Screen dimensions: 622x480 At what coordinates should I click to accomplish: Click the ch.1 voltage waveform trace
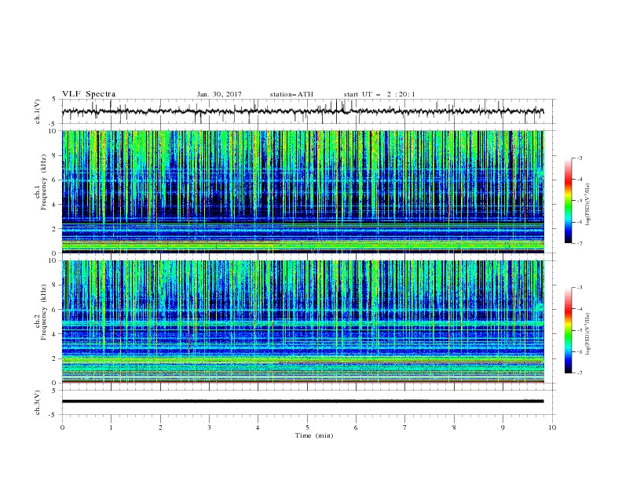tap(302, 111)
